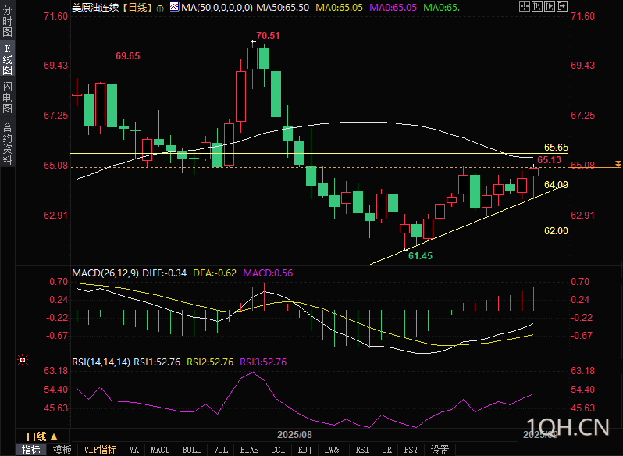Screen dimensions: 623x456
Task: Switch indicator to BOLL
Action: (191, 450)
